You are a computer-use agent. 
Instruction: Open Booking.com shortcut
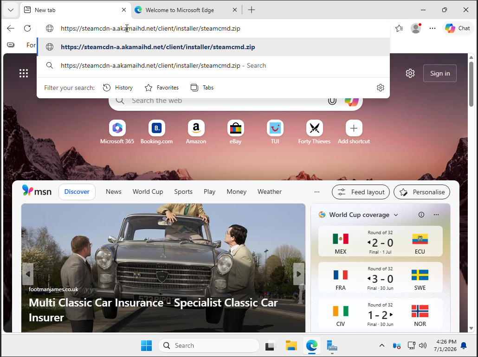tap(157, 133)
